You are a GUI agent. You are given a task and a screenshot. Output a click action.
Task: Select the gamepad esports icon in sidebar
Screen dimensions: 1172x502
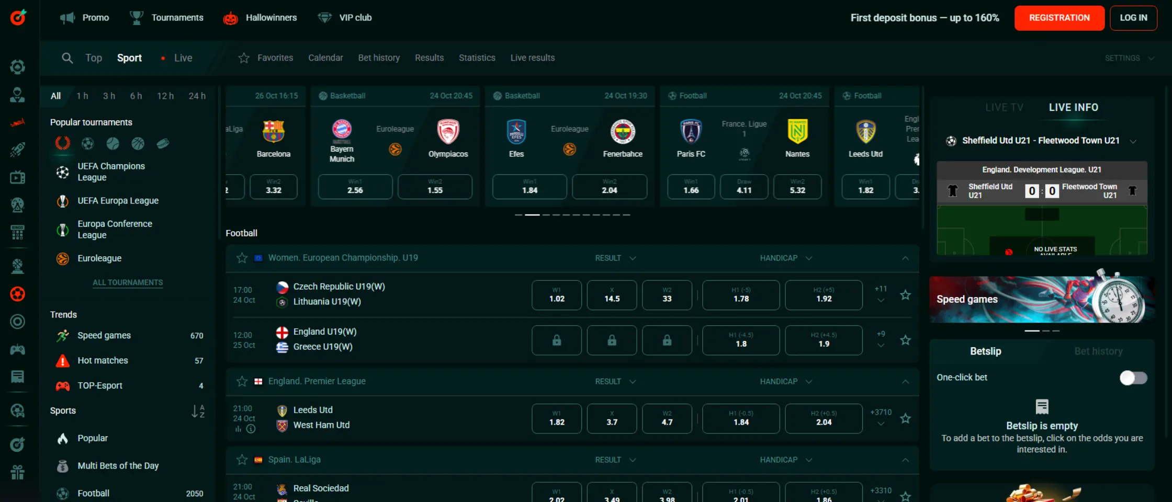point(18,349)
